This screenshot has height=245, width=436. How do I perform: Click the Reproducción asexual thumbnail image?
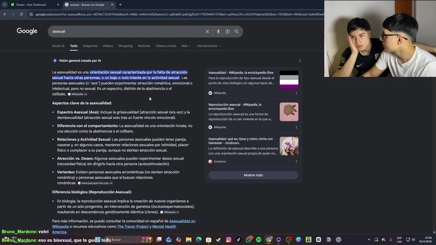pos(289,112)
